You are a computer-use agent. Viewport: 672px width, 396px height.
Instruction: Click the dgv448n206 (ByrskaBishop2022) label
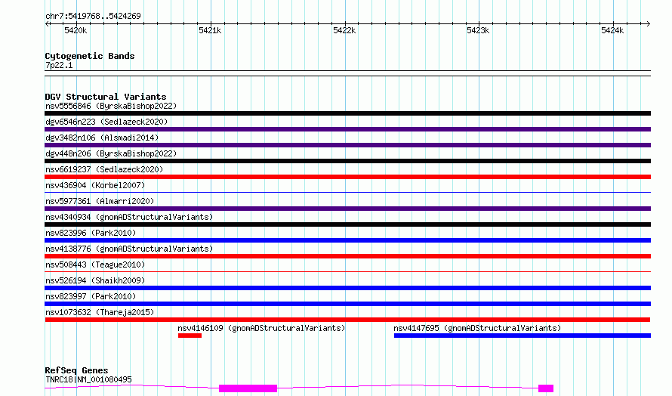click(111, 153)
